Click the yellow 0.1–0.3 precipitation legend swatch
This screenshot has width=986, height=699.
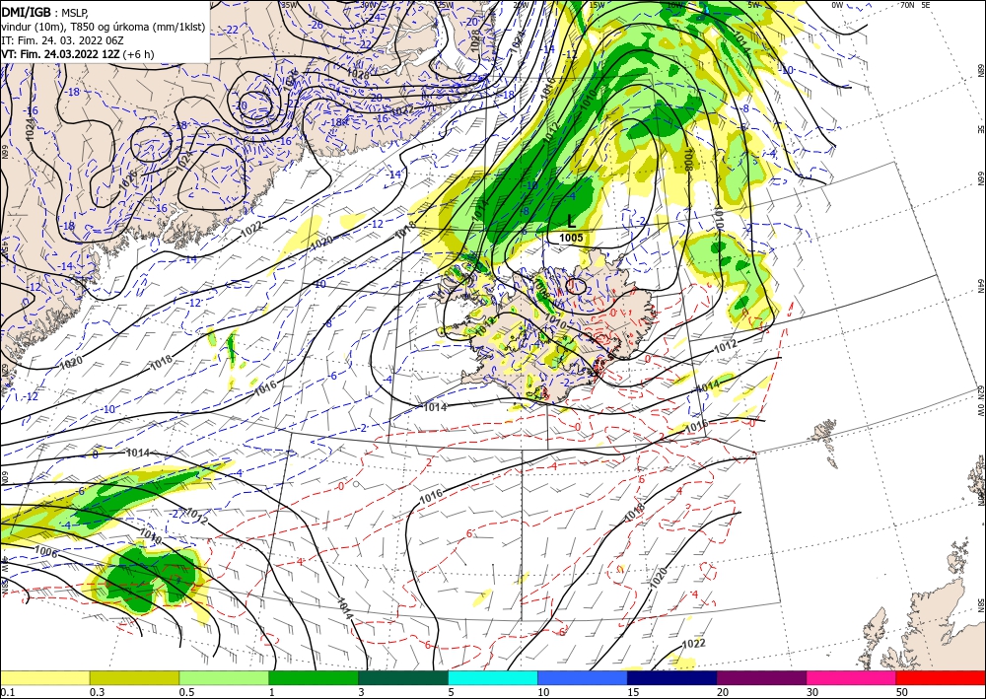(x=44, y=677)
